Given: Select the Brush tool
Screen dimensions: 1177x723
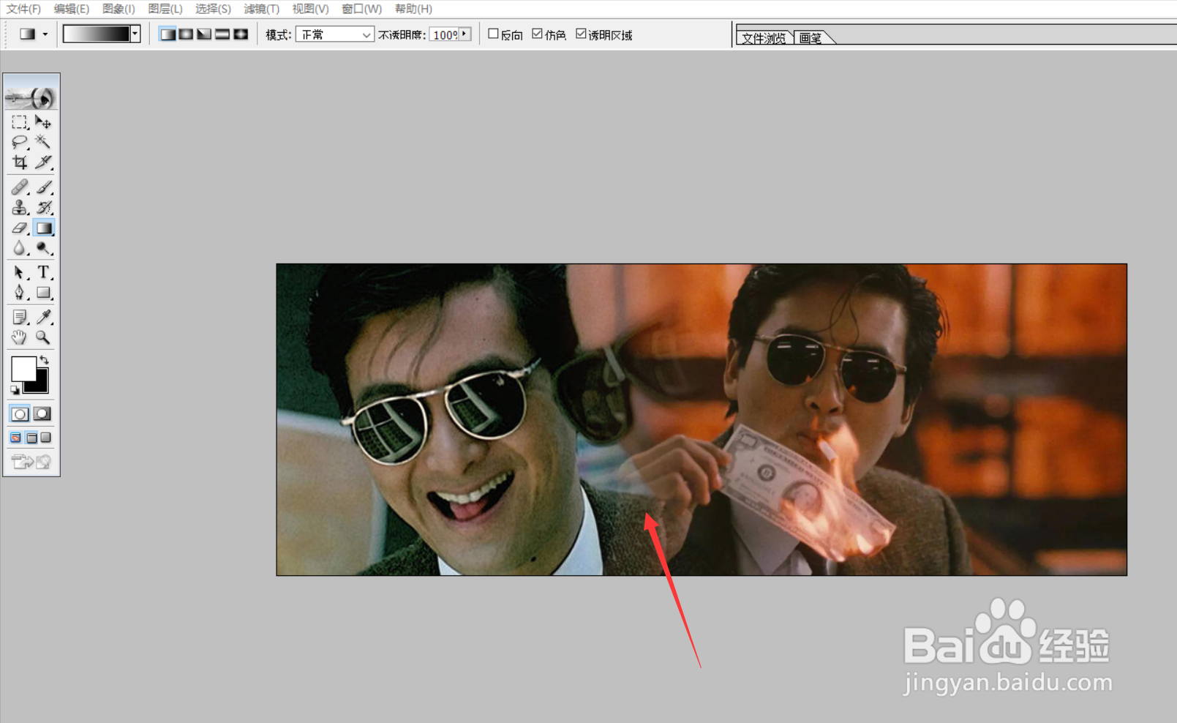Looking at the screenshot, I should [43, 187].
